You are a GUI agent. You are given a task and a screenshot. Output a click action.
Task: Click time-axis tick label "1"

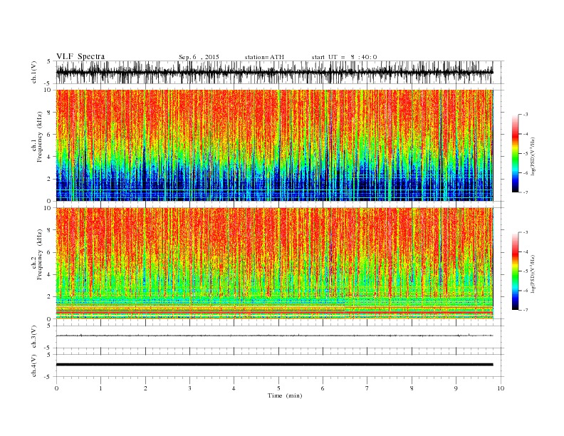(100, 388)
